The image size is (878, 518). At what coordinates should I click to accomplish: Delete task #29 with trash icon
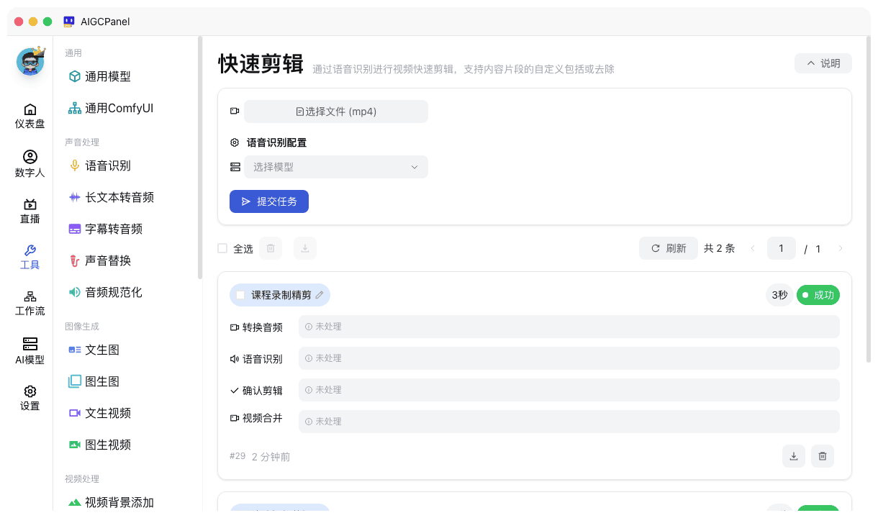coord(823,456)
